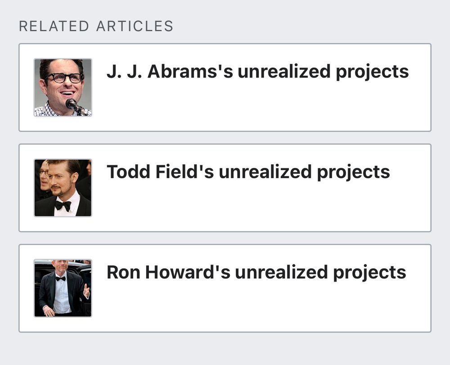Select the photo with microphone and glasses
The width and height of the screenshot is (450, 365).
pyautogui.click(x=63, y=87)
